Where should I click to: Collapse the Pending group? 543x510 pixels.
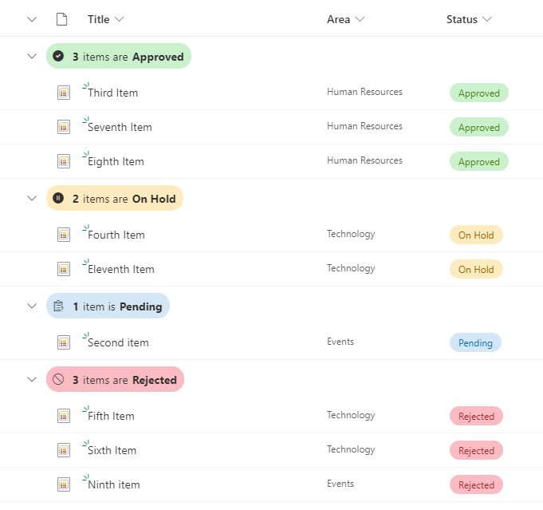pos(32,306)
